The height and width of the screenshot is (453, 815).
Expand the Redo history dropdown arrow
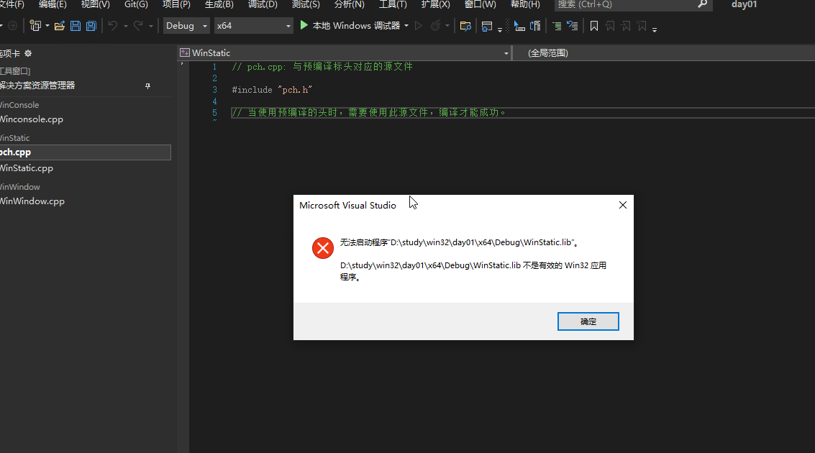click(151, 26)
